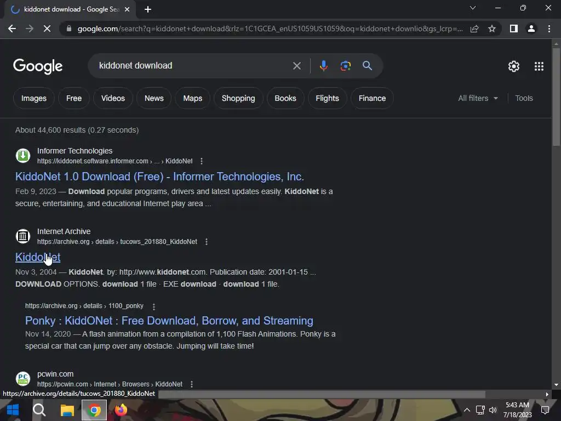Click the horizontal scrollbar right arrow
Viewport: 561px width, 421px height.
click(x=547, y=394)
